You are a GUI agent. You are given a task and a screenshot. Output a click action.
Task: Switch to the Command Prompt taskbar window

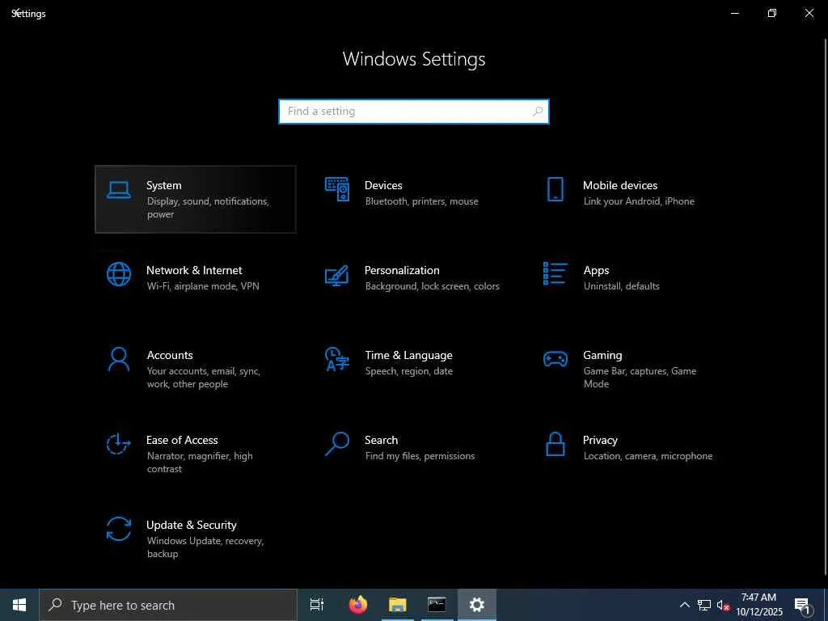point(437,605)
